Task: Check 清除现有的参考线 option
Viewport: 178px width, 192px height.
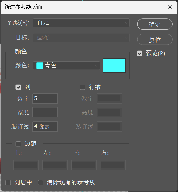Action: pos(40,183)
